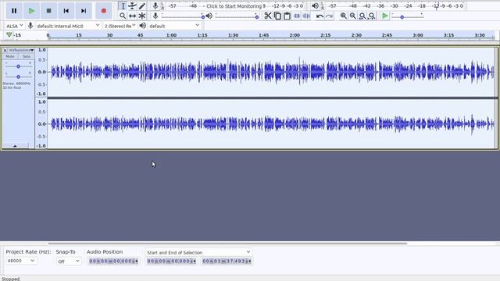Select the Zoom (magnifier) tool
Screen dimensions: 500x281
tap(123, 16)
